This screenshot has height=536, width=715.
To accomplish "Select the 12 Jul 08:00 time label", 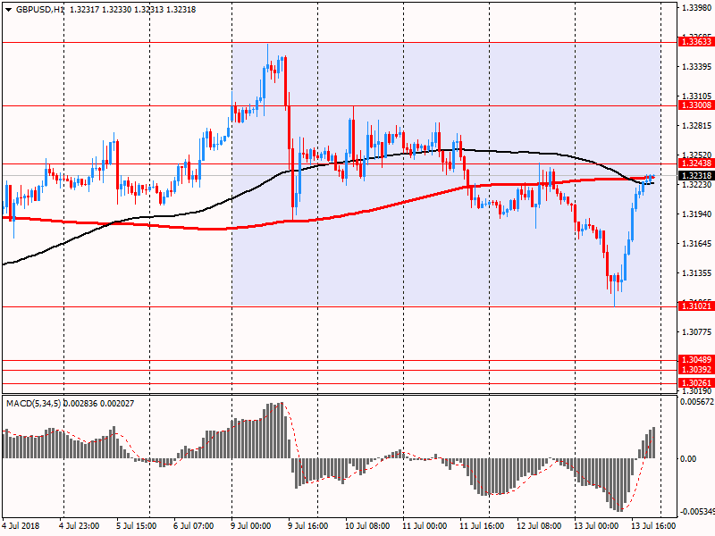I will point(539,526).
